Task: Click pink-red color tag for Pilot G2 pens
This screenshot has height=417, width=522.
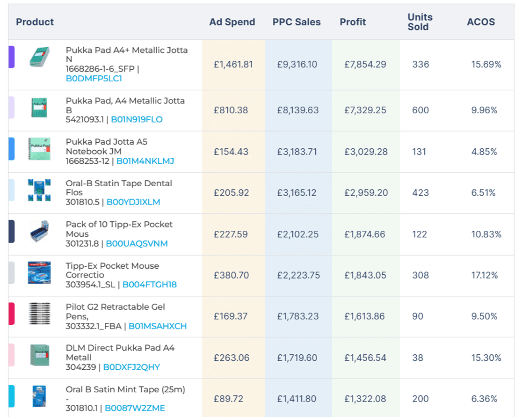Action: tap(11, 314)
